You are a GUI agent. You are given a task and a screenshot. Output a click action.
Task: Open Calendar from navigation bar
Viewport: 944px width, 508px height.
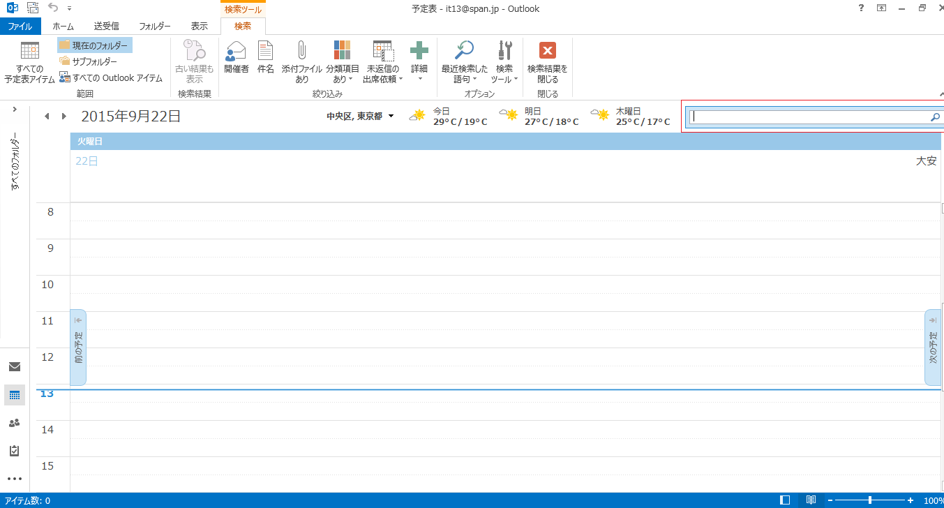[15, 395]
